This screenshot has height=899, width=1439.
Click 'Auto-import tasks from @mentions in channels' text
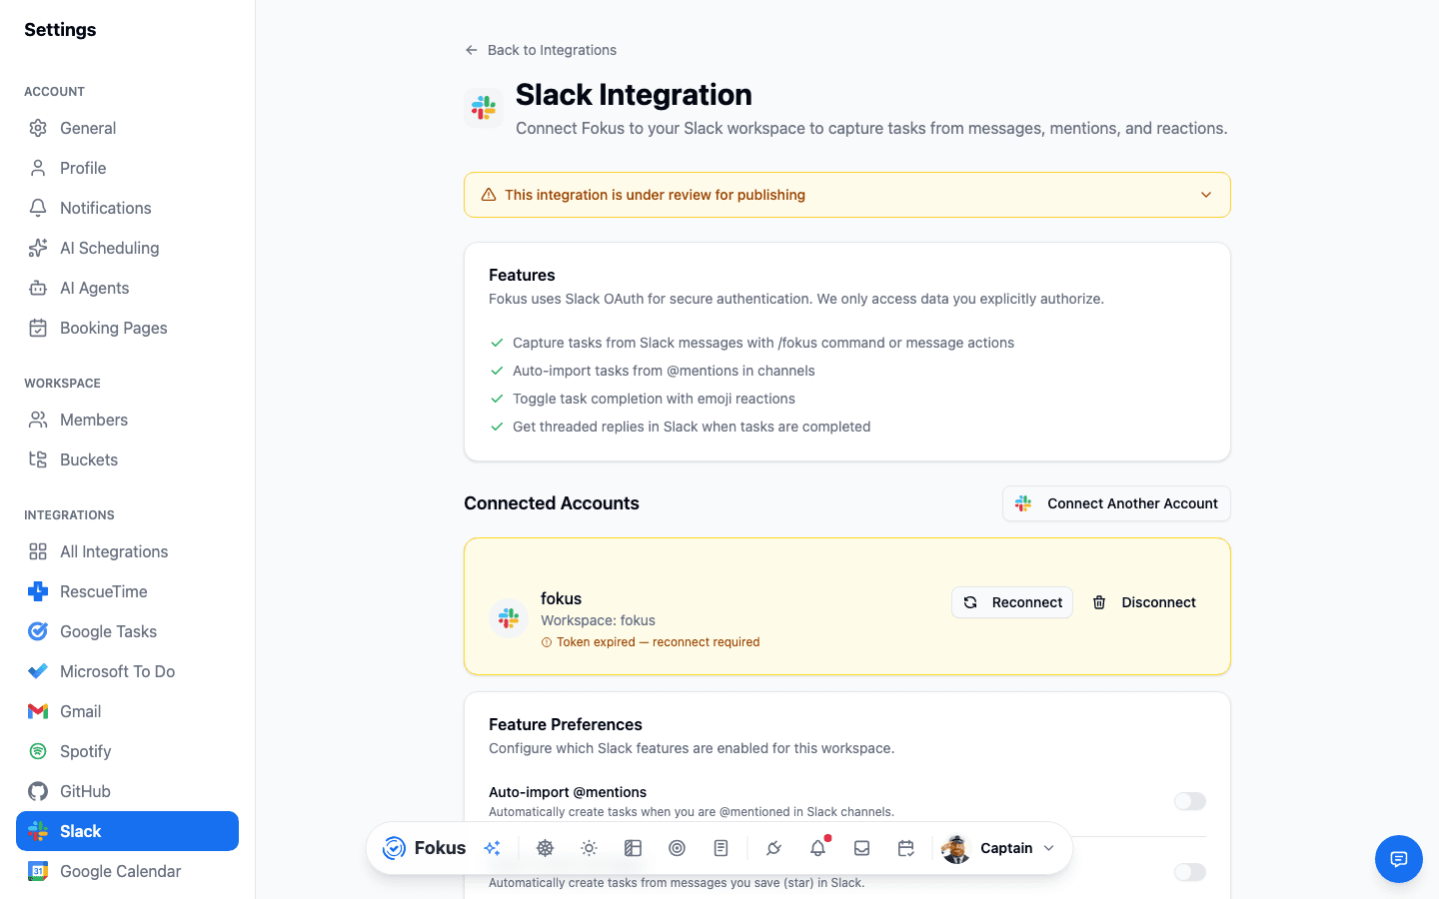(664, 371)
